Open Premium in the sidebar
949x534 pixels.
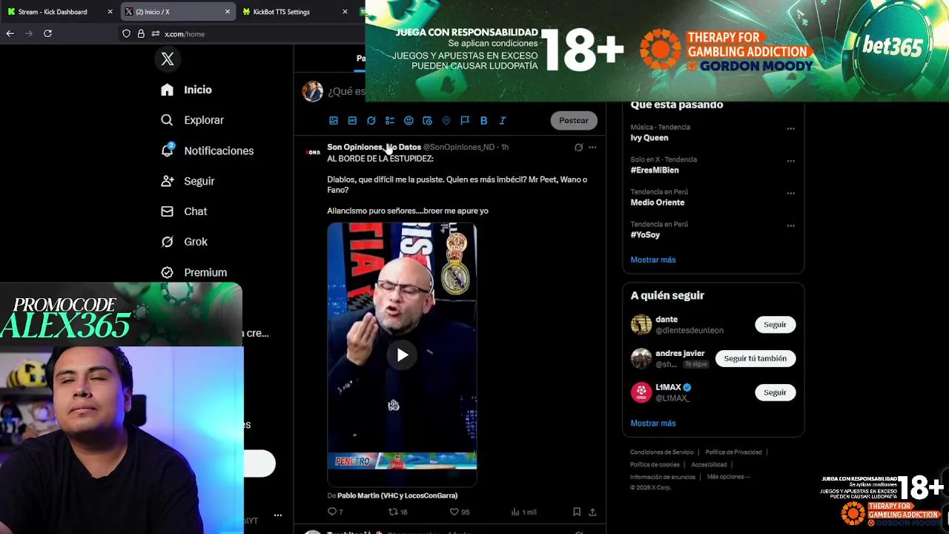[x=194, y=272]
